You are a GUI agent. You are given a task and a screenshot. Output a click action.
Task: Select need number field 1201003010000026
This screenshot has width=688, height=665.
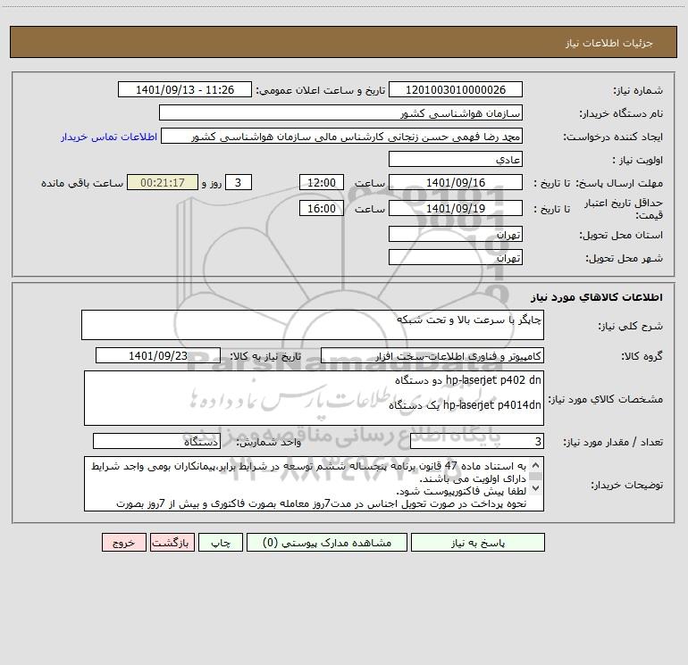[x=456, y=89]
